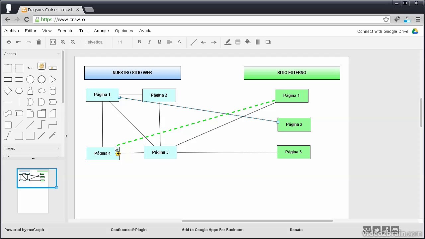Pick the diamond rhombus shape
Image resolution: width=425 pixels, height=239 pixels.
click(8, 91)
